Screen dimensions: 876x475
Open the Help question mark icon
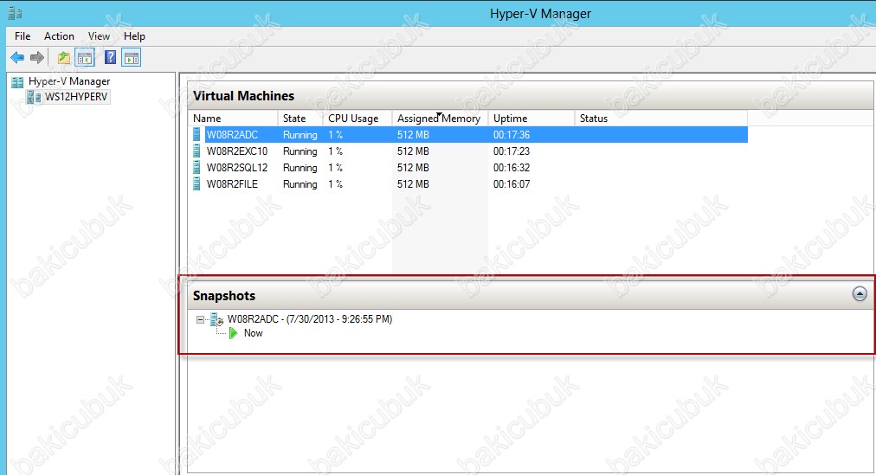(x=111, y=57)
